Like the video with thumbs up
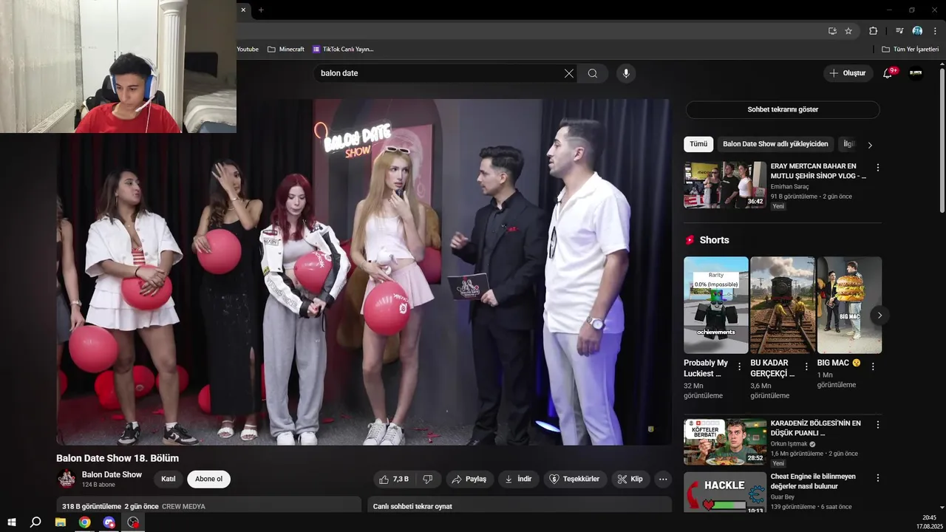946x532 pixels. point(393,479)
